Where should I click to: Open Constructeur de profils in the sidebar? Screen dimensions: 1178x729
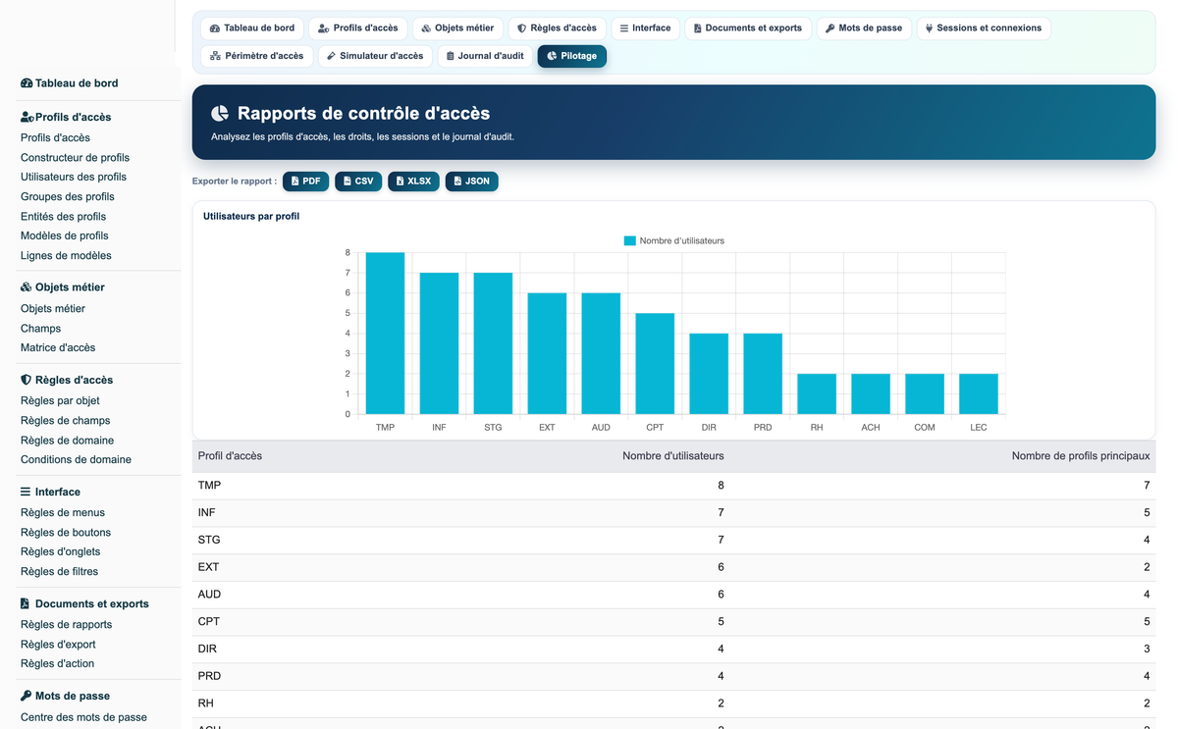point(75,158)
